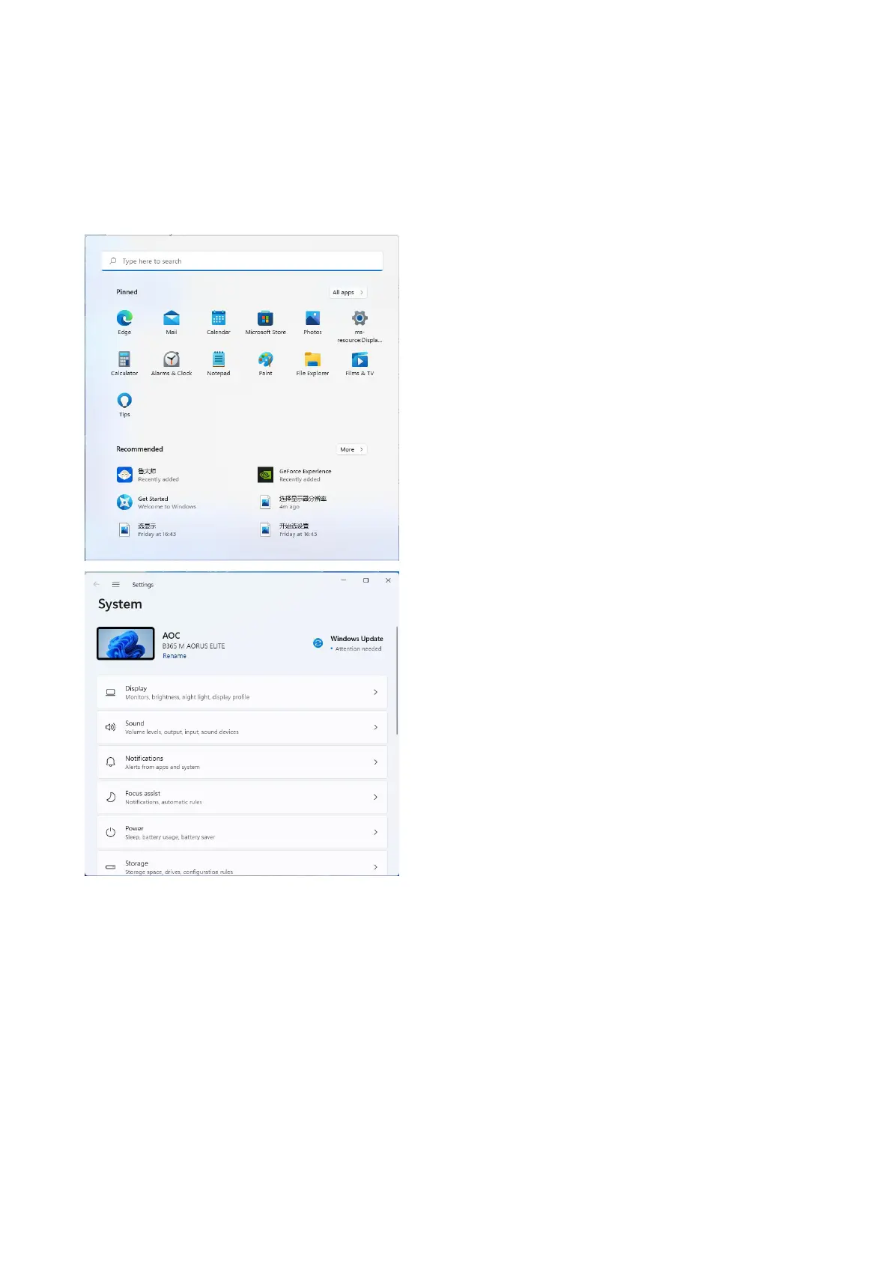Launch the Mail app

[172, 319]
